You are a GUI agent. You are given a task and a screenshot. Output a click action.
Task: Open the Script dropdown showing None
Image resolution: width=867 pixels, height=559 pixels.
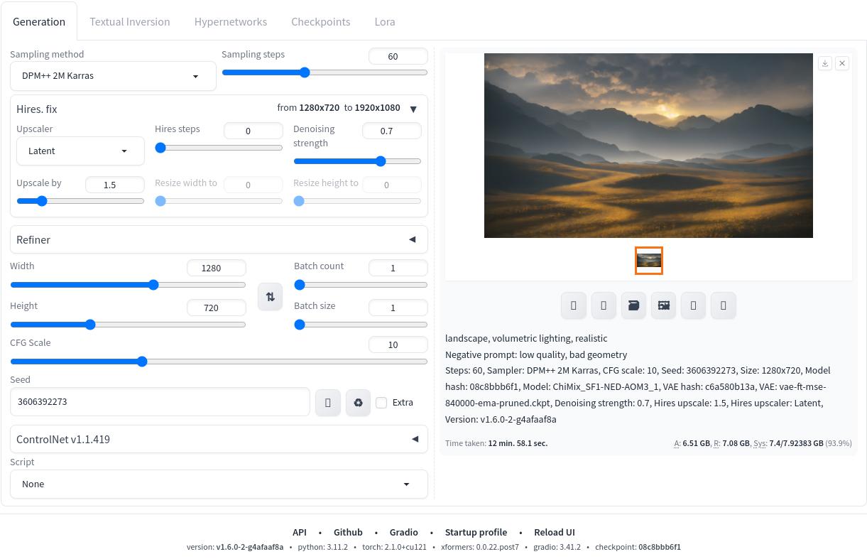pos(219,484)
